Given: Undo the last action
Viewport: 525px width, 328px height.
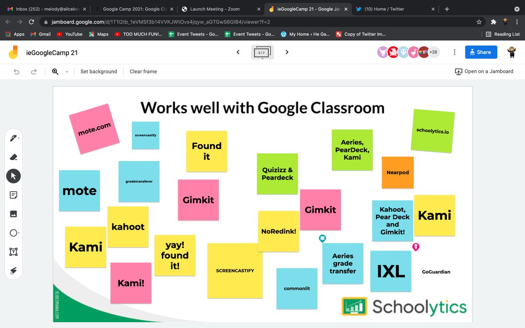Looking at the screenshot, I should [17, 72].
